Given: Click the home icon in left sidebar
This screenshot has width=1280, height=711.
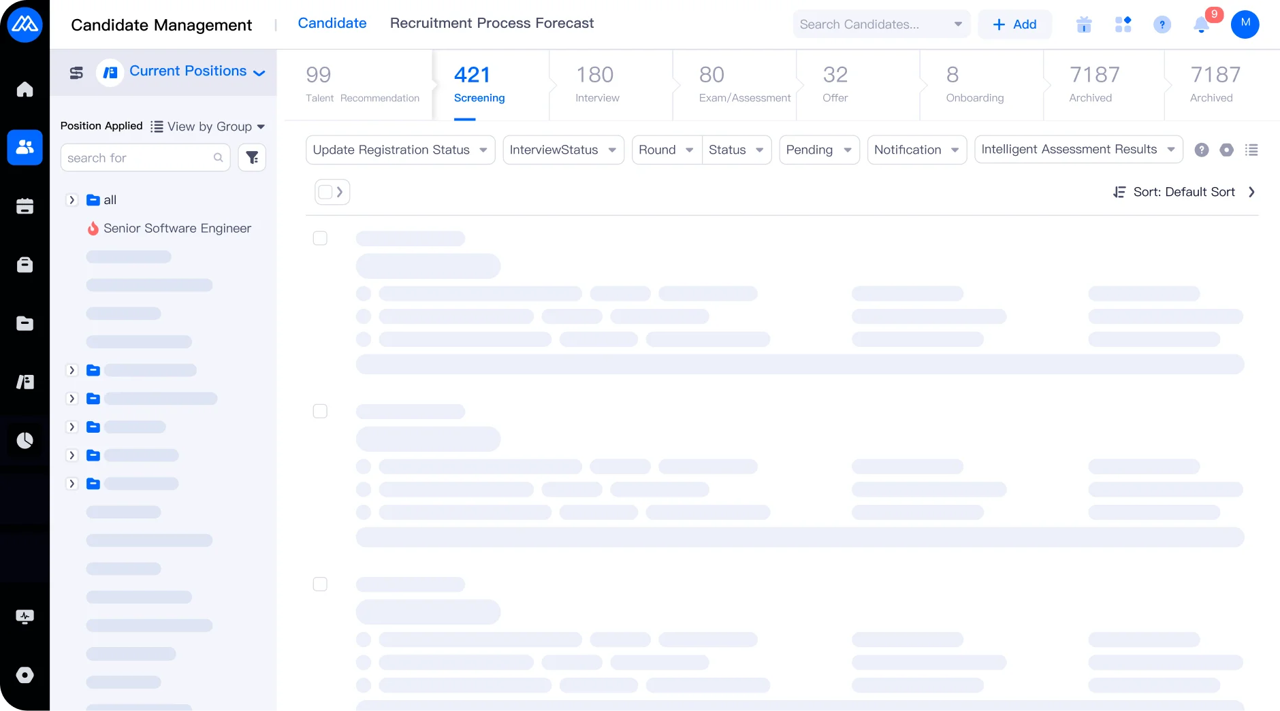Looking at the screenshot, I should (25, 89).
